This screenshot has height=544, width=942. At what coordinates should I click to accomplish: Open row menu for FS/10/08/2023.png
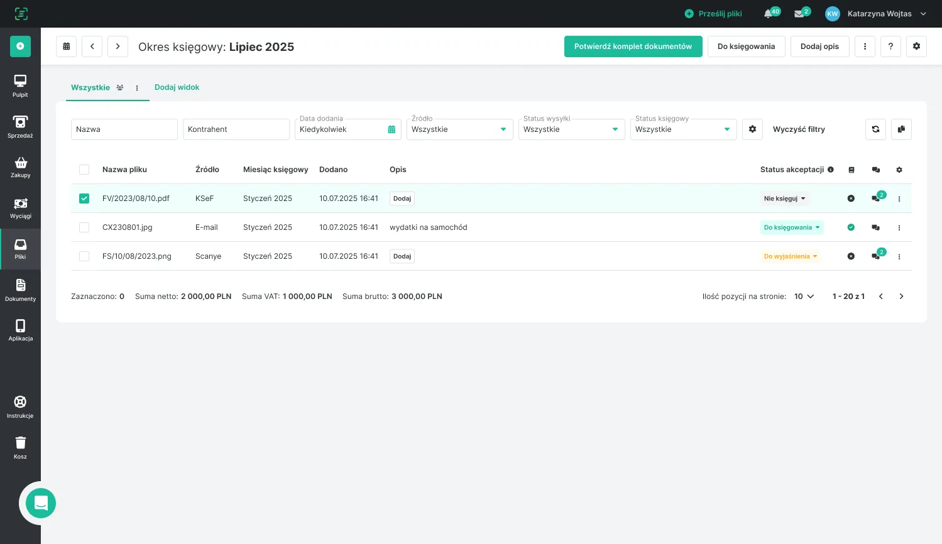tap(899, 256)
